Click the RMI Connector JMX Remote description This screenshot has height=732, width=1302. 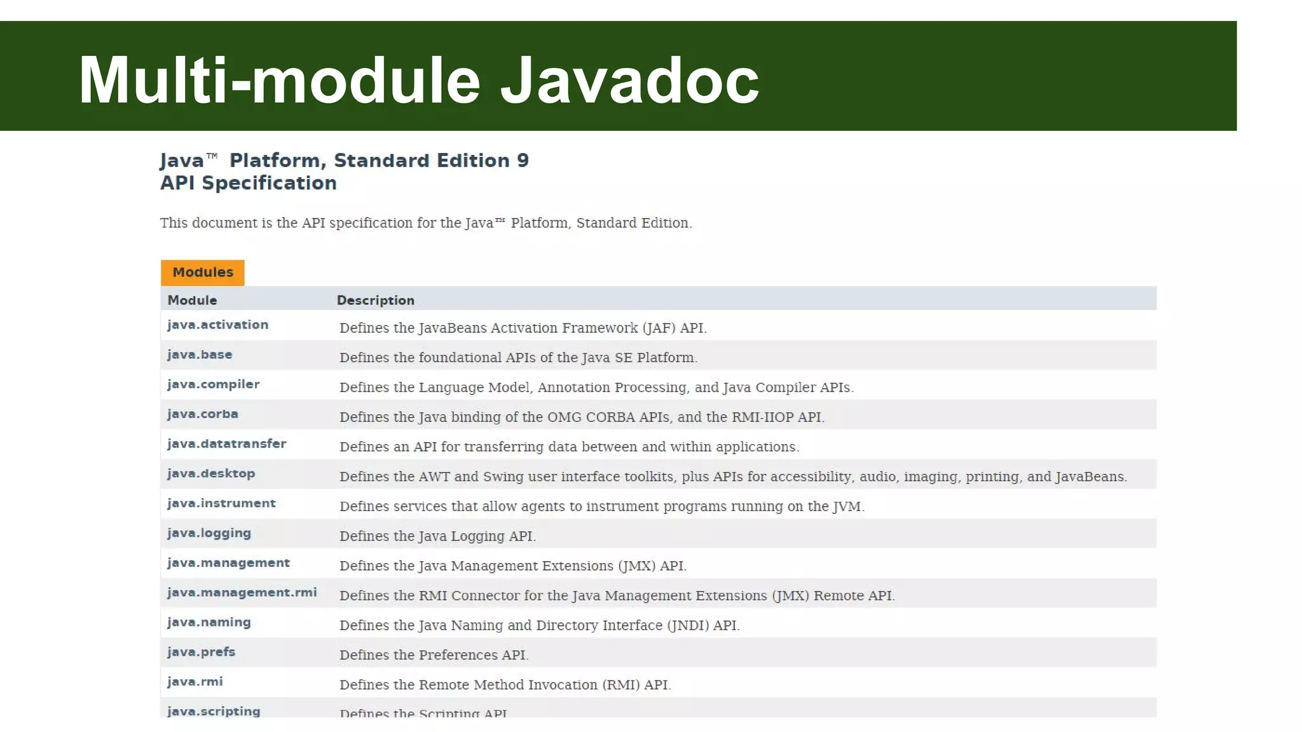coord(617,596)
